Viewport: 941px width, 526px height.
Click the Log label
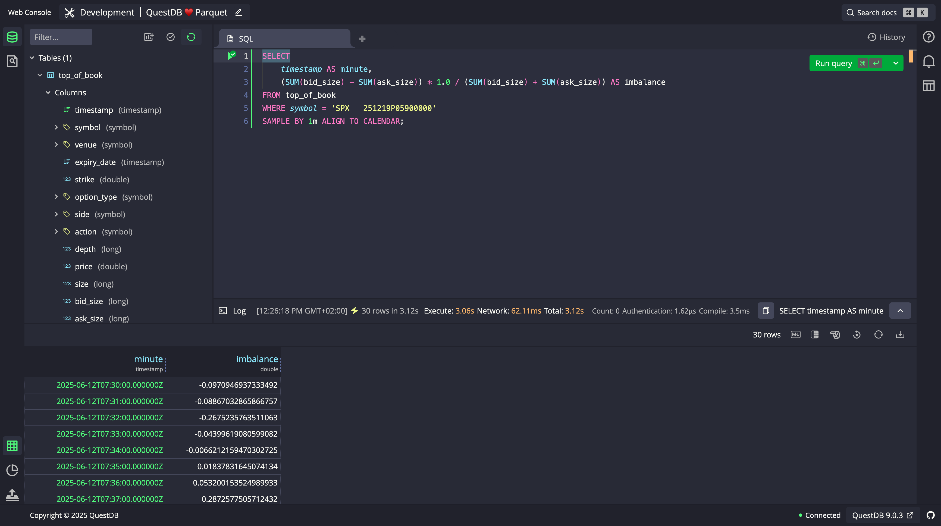tap(239, 311)
